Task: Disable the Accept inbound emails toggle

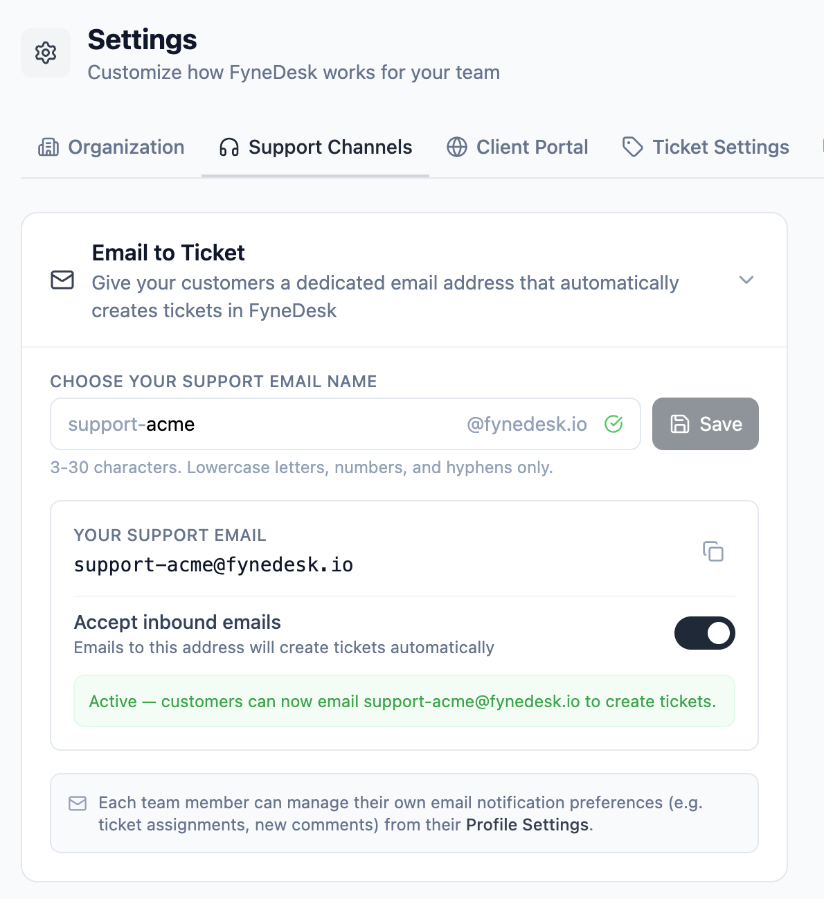Action: [x=704, y=633]
